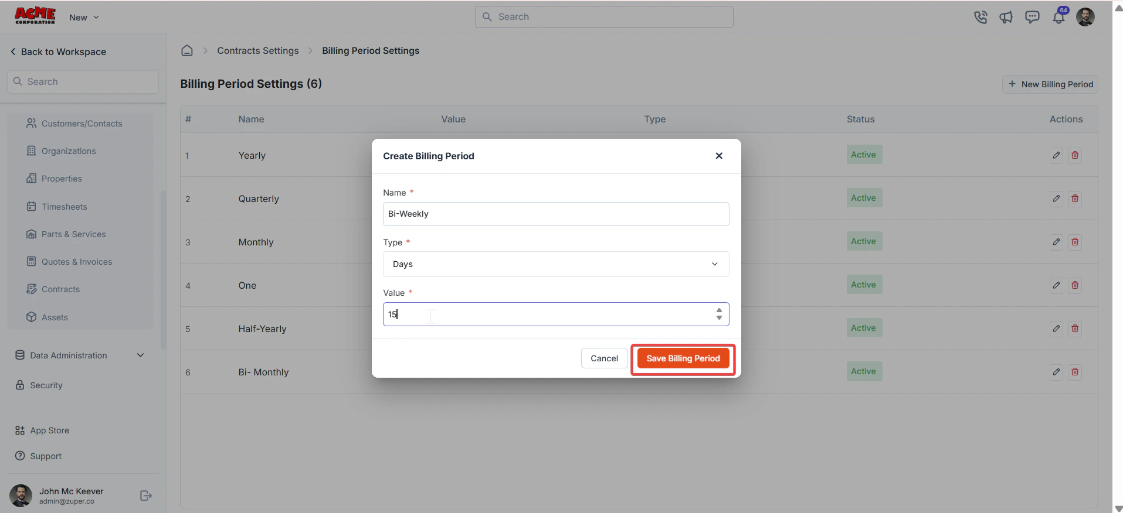Delete the One billing period
The height and width of the screenshot is (513, 1123).
[1075, 285]
